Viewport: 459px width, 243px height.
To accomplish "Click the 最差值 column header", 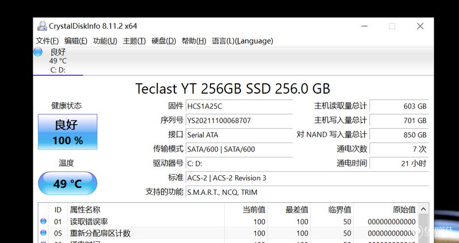I will point(289,210).
